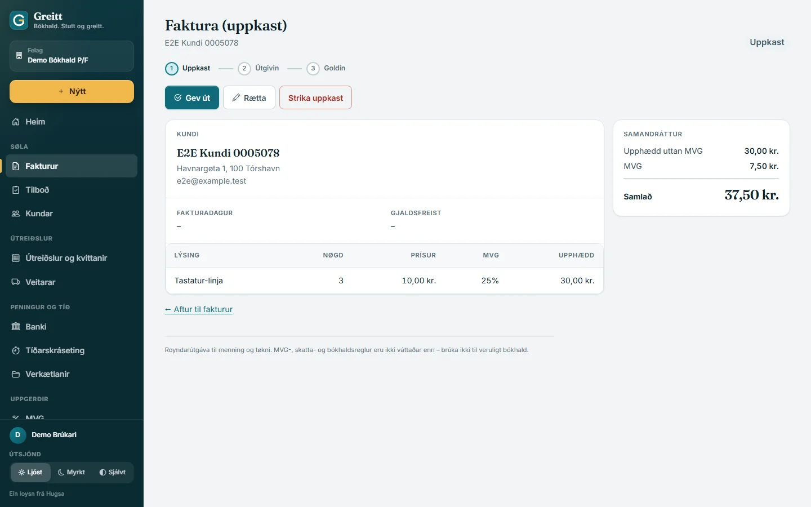The image size is (811, 507).
Task: Open Kundar in the sidebar
Action: [x=72, y=214]
